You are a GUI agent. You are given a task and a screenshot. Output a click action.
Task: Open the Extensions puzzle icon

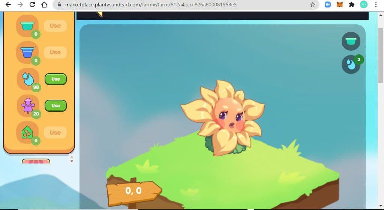351,4
